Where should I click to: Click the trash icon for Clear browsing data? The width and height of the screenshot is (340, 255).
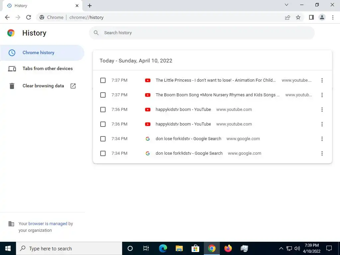point(12,86)
